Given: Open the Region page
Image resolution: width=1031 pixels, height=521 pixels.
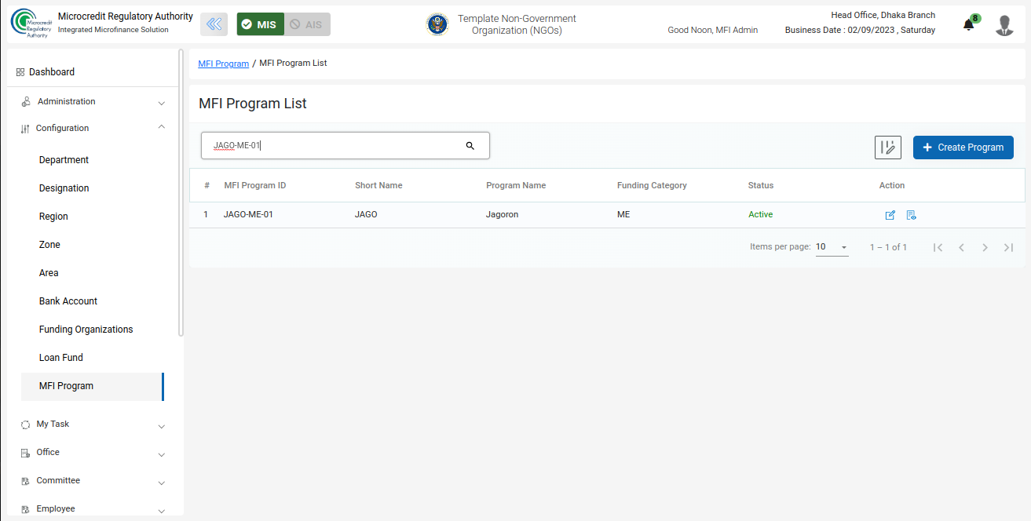Looking at the screenshot, I should (53, 217).
